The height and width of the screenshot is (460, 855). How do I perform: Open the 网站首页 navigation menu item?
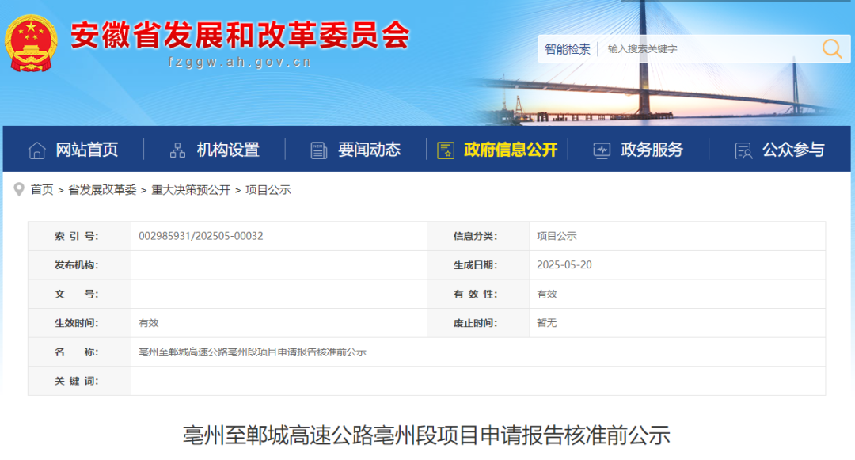tap(86, 150)
